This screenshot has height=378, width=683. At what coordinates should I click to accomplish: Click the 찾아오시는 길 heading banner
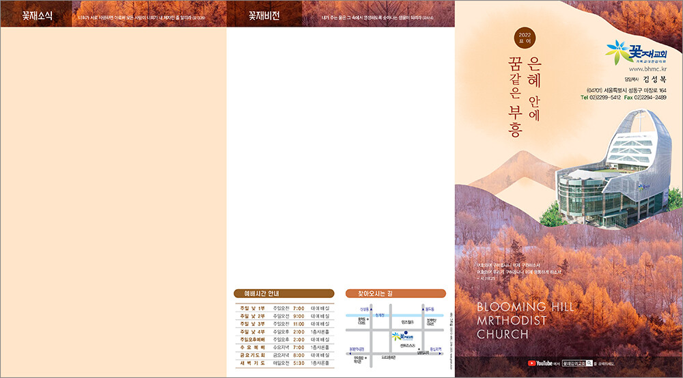pos(395,293)
